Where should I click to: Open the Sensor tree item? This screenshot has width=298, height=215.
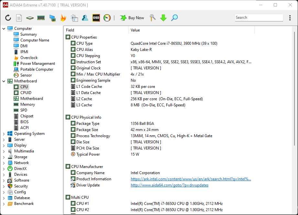26,75
